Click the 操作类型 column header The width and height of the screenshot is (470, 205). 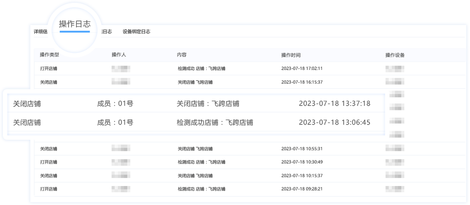[49, 55]
